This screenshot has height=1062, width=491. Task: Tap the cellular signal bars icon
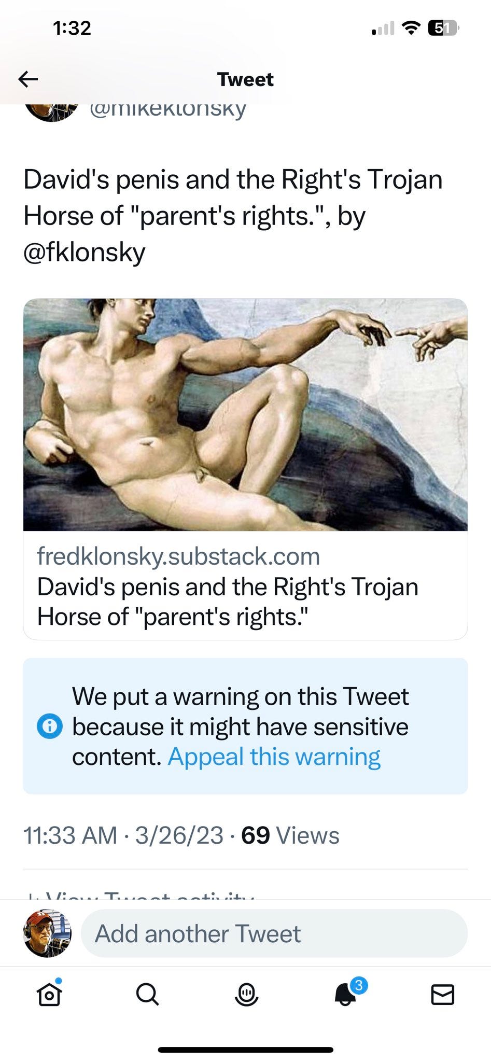383,28
